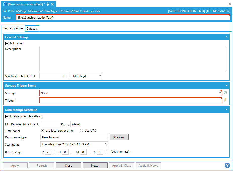Image resolution: width=233 pixels, height=171 pixels.
Task: Increase Min Register Time Extent days
Action: (68, 123)
